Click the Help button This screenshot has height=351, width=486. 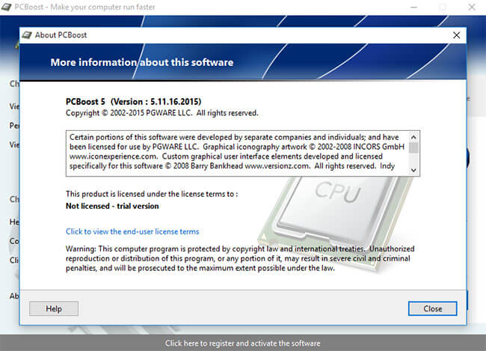tap(54, 308)
